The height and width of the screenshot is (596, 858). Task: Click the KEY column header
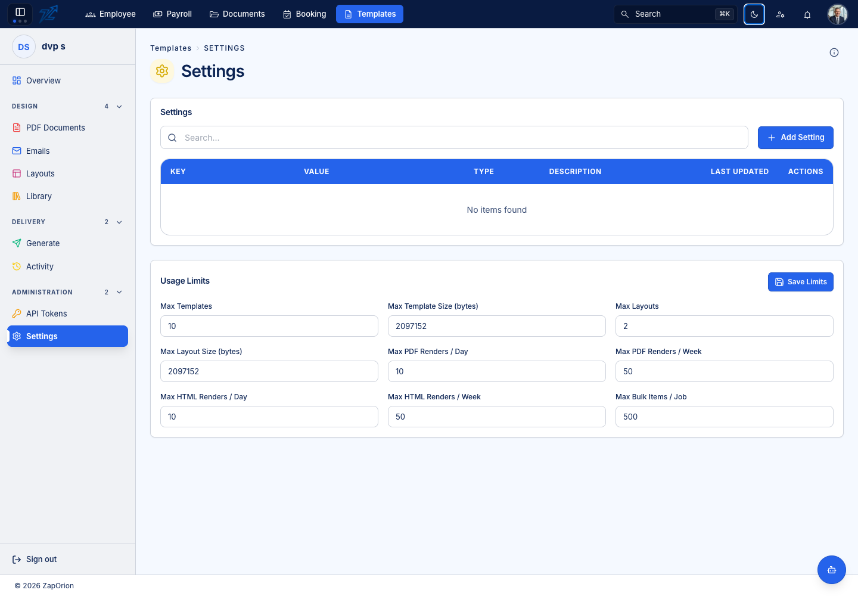point(178,172)
